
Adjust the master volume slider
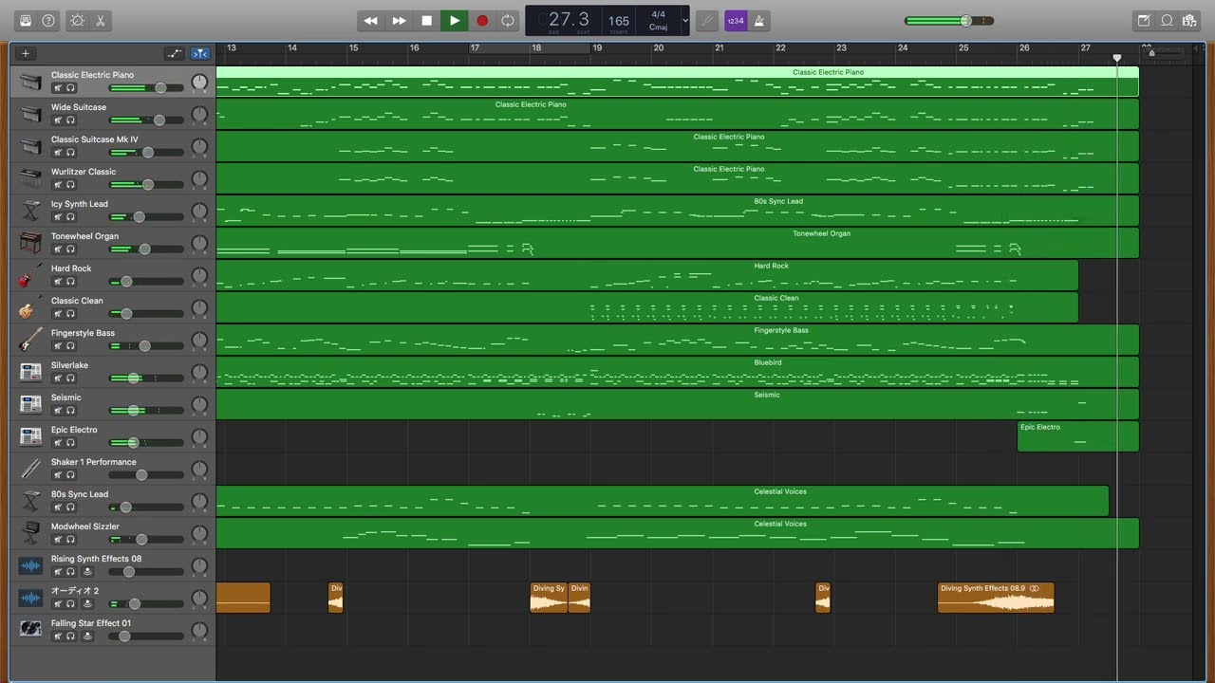click(949, 20)
